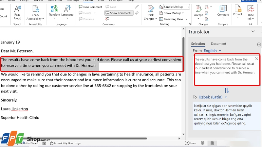Click Accessibility: Good to go status

65,143
